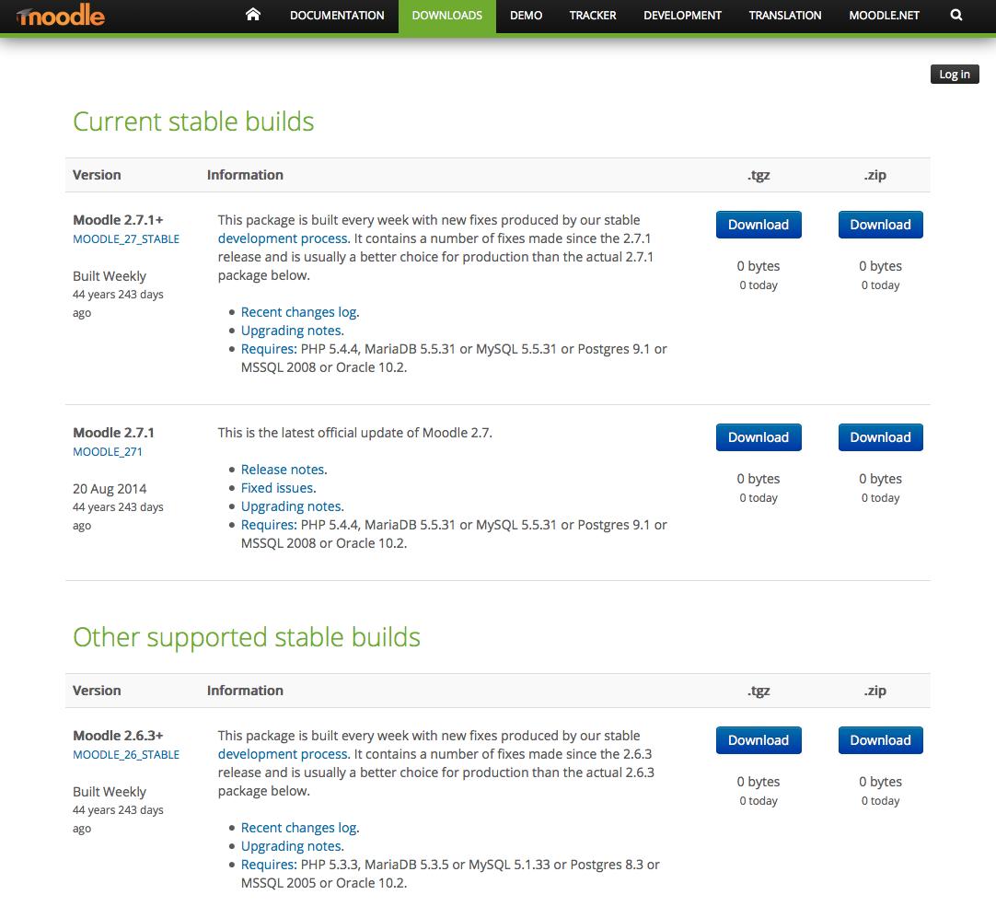The image size is (996, 918).
Task: Click the Log in button
Action: 955,75
